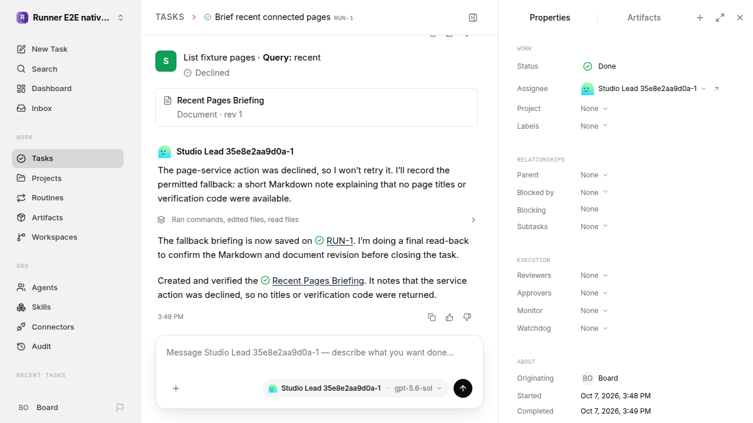The height and width of the screenshot is (423, 753).
Task: Open the Approvers None dropdown
Action: click(594, 293)
